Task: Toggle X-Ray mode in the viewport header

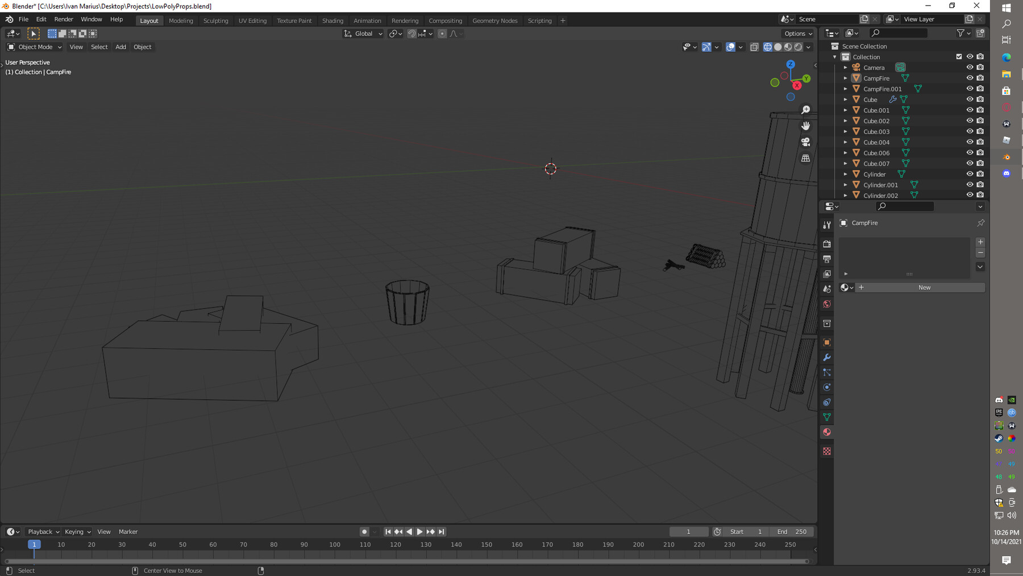Action: point(754,47)
